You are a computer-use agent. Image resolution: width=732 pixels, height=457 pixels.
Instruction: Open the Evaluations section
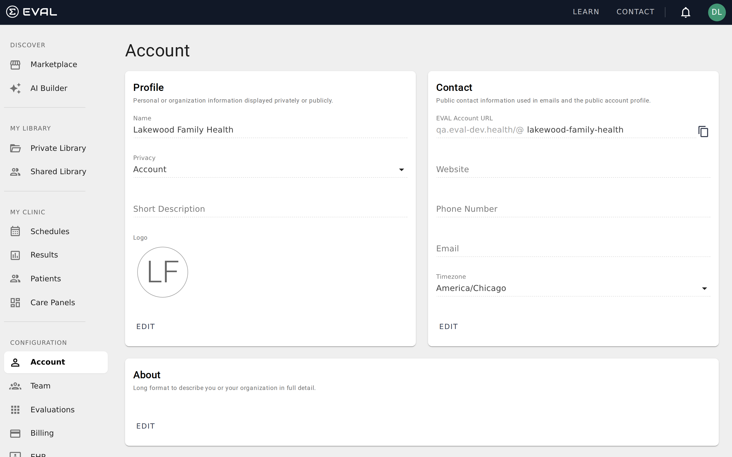(52, 410)
